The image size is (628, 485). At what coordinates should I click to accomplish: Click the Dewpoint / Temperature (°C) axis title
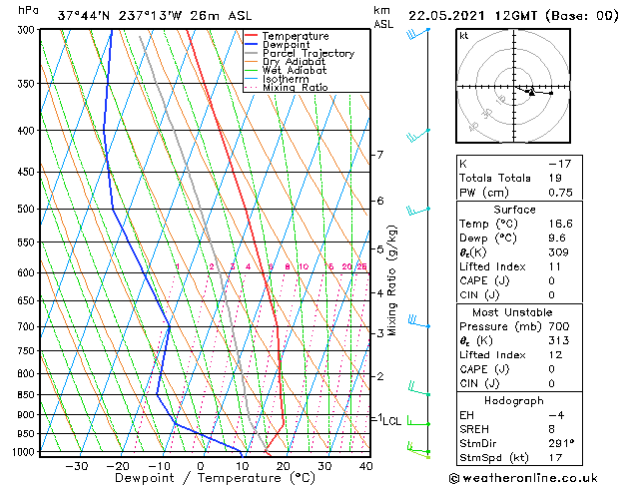pyautogui.click(x=215, y=478)
